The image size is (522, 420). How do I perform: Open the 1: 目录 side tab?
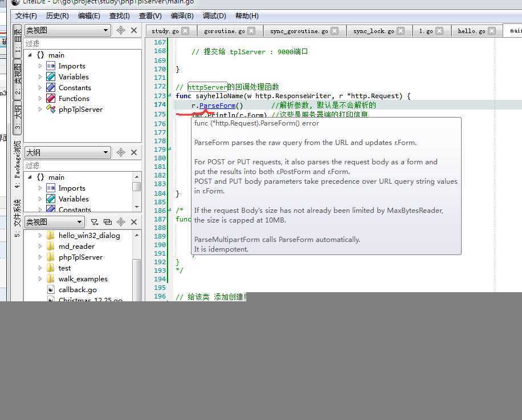(17, 41)
